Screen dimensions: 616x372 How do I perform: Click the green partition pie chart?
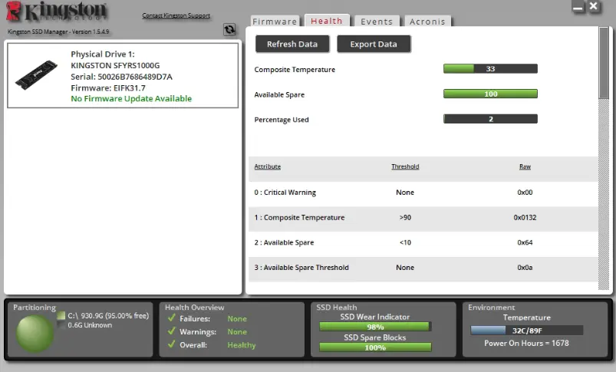(35, 334)
